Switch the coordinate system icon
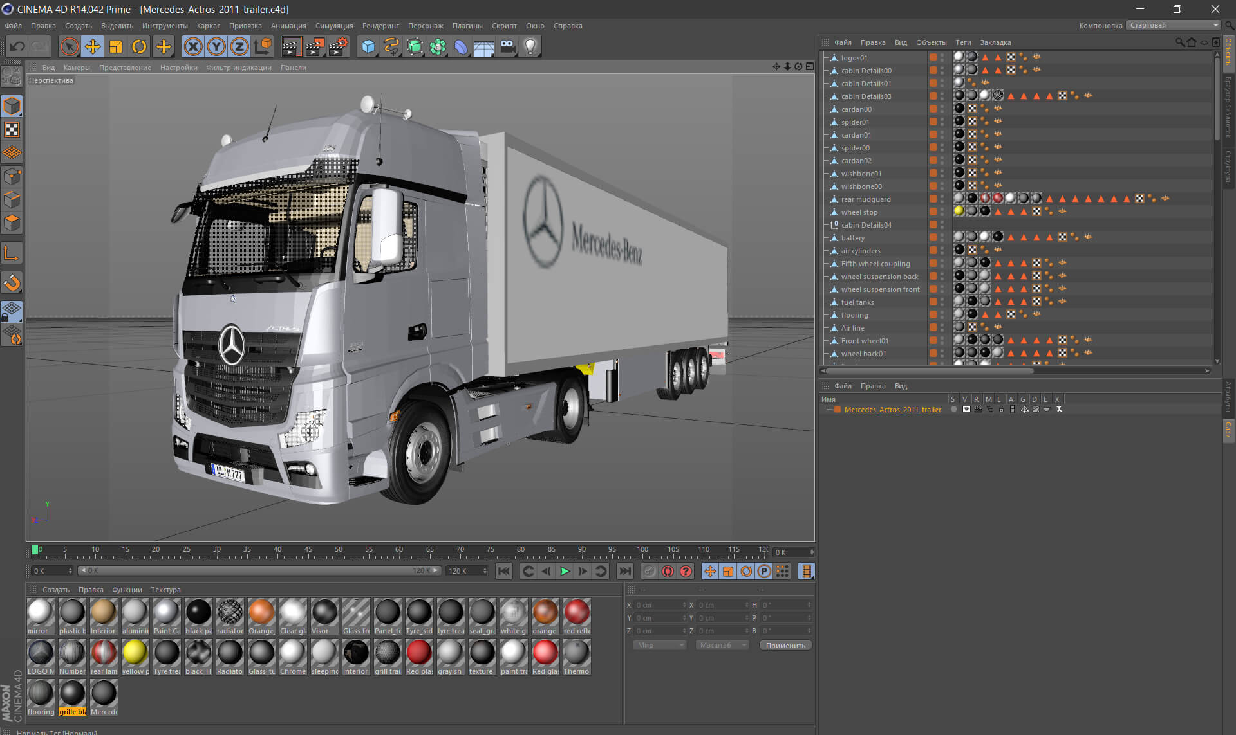 tap(263, 46)
